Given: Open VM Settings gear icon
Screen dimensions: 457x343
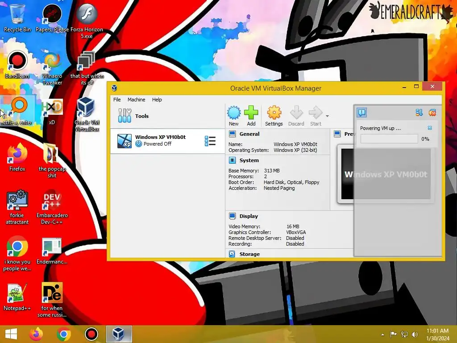Looking at the screenshot, I should coord(274,113).
